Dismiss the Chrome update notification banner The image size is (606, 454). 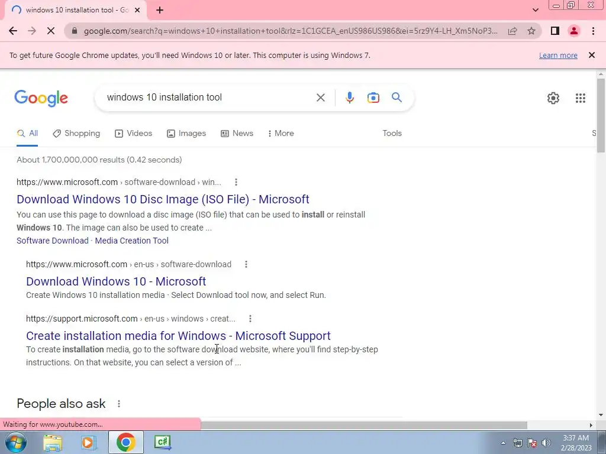tap(591, 55)
